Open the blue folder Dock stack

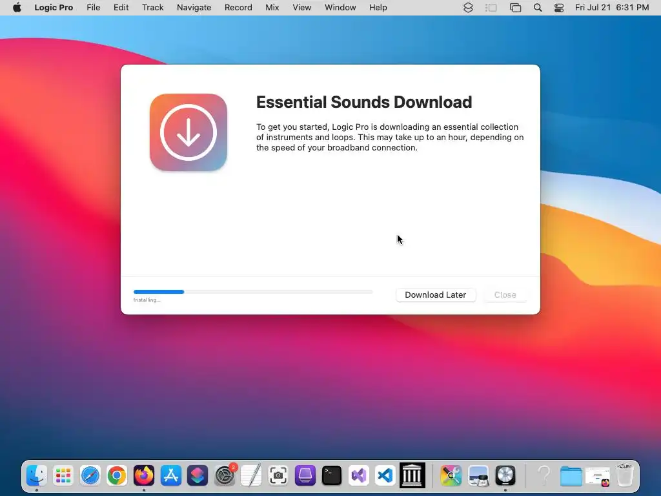[571, 476]
